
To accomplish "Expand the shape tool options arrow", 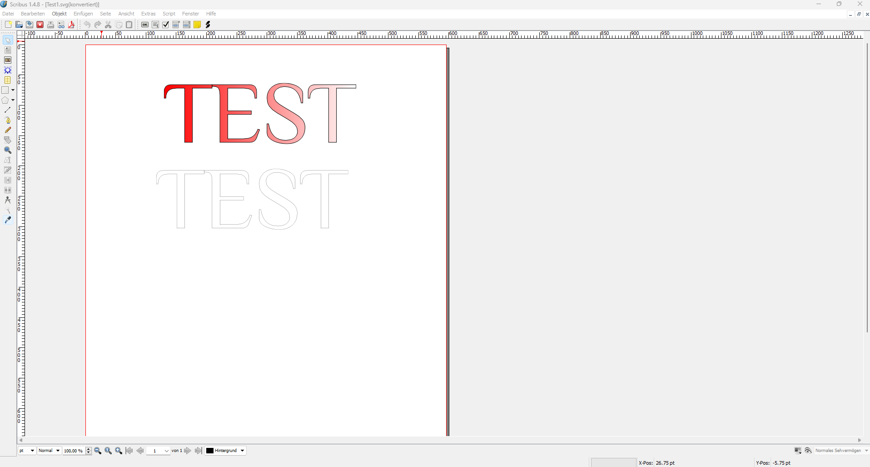I will click(13, 90).
